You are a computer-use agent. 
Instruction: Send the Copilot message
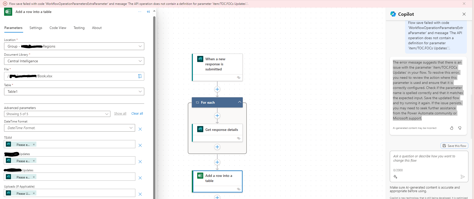click(x=463, y=177)
